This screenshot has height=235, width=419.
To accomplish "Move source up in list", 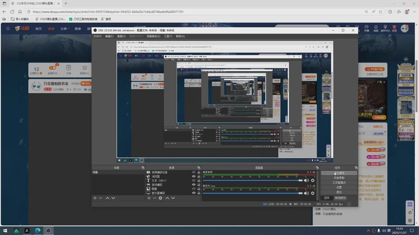I will [167, 198].
